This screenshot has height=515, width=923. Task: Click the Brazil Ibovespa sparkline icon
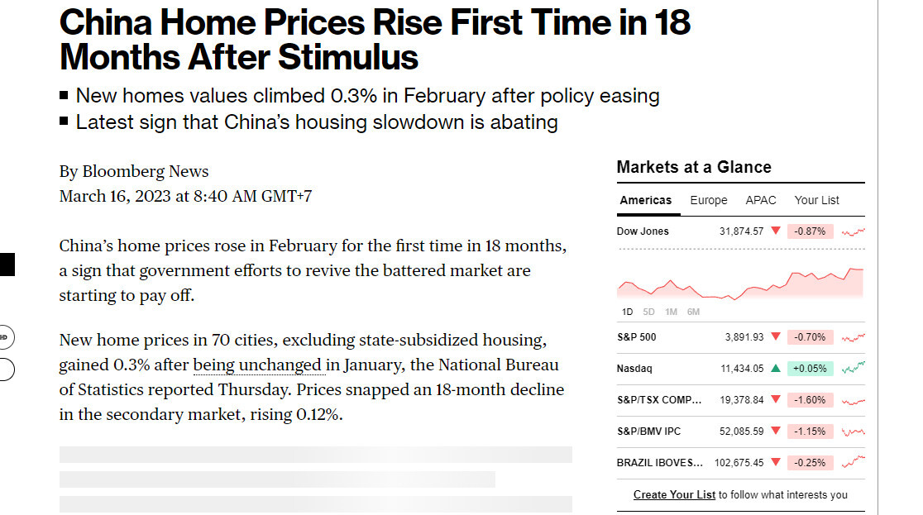853,463
